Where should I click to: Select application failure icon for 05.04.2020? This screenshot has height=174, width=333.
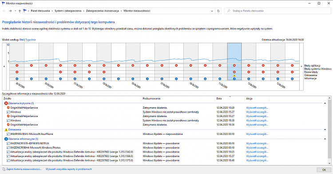tap(133, 65)
